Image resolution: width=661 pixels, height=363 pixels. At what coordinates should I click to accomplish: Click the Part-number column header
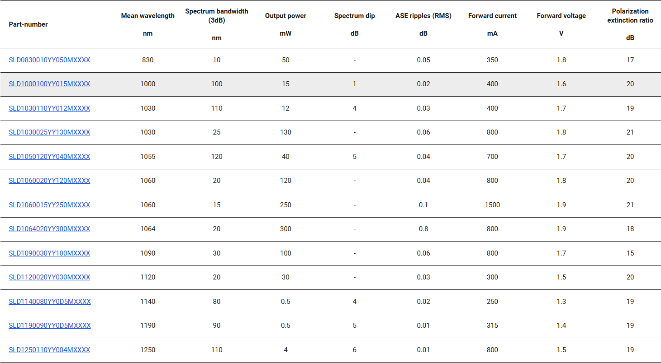[29, 24]
